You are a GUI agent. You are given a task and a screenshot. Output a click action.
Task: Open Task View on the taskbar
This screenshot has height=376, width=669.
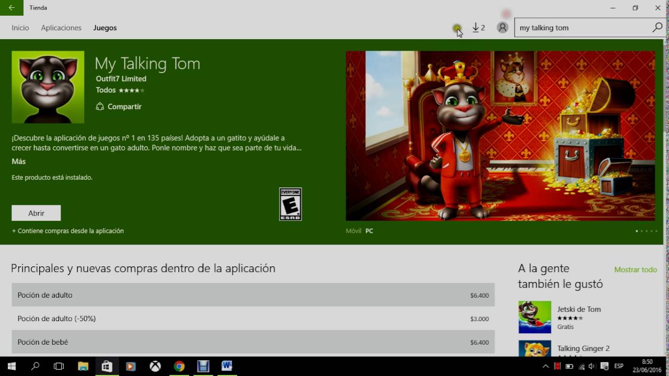[x=59, y=366]
